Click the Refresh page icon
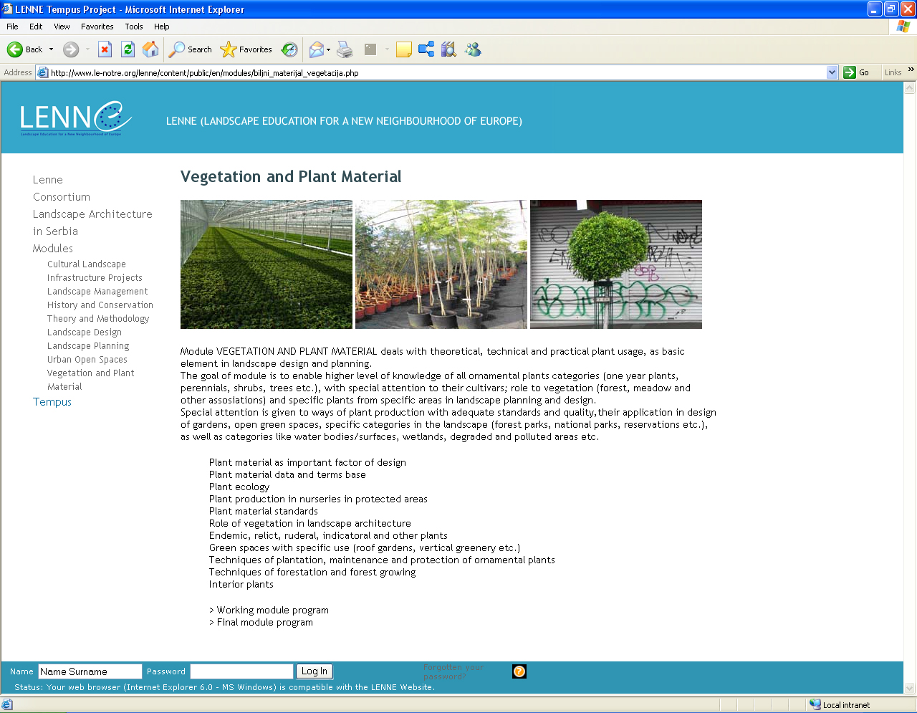This screenshot has width=917, height=713. click(128, 49)
